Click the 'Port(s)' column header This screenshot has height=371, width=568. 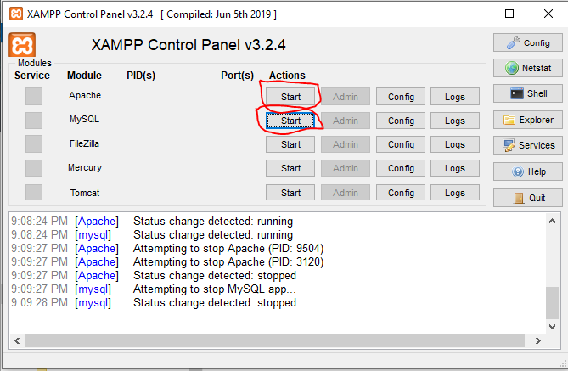tap(237, 76)
